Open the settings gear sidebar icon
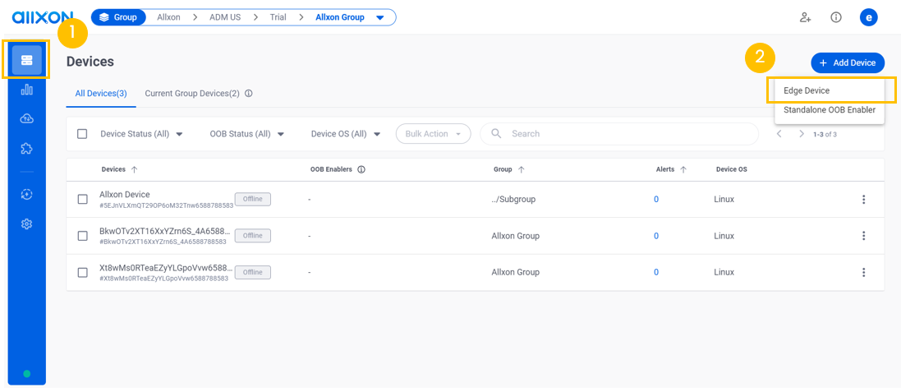Viewport: 901px width, 392px height. [26, 224]
